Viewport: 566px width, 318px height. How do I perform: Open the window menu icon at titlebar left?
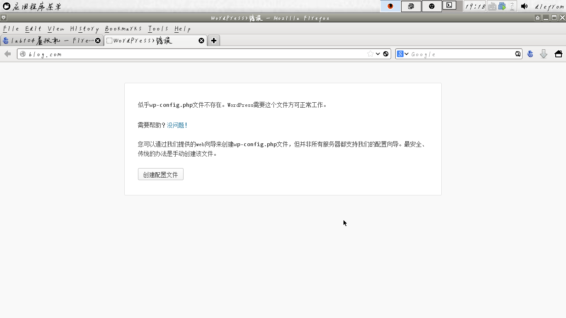pyautogui.click(x=3, y=18)
